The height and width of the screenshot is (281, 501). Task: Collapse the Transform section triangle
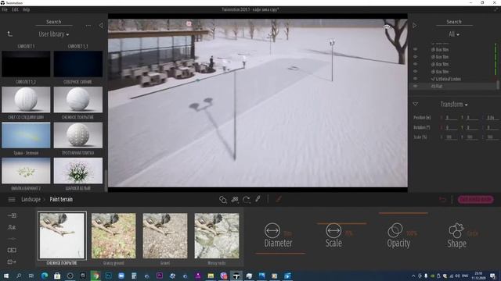coord(415,104)
